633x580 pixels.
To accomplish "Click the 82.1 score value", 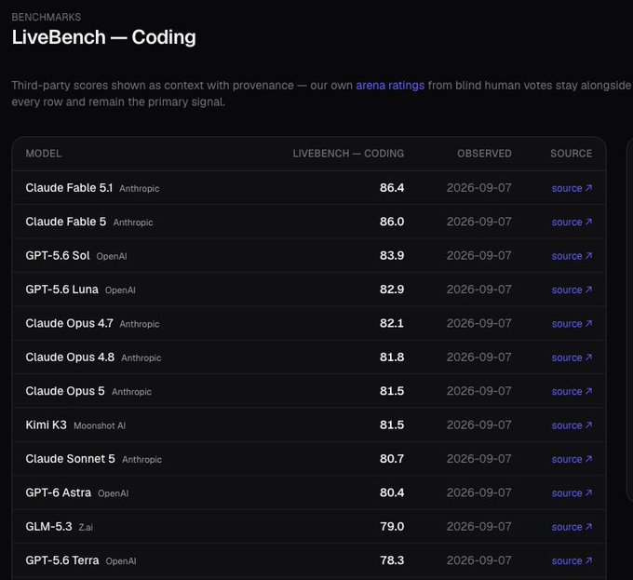I will pyautogui.click(x=392, y=323).
